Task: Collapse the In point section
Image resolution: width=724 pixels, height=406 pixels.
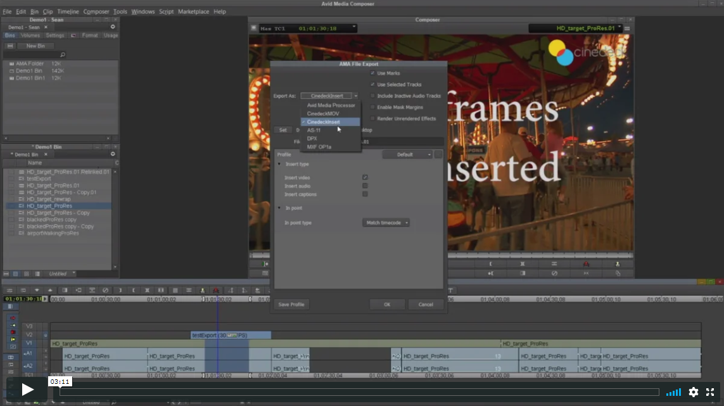Action: (x=279, y=208)
